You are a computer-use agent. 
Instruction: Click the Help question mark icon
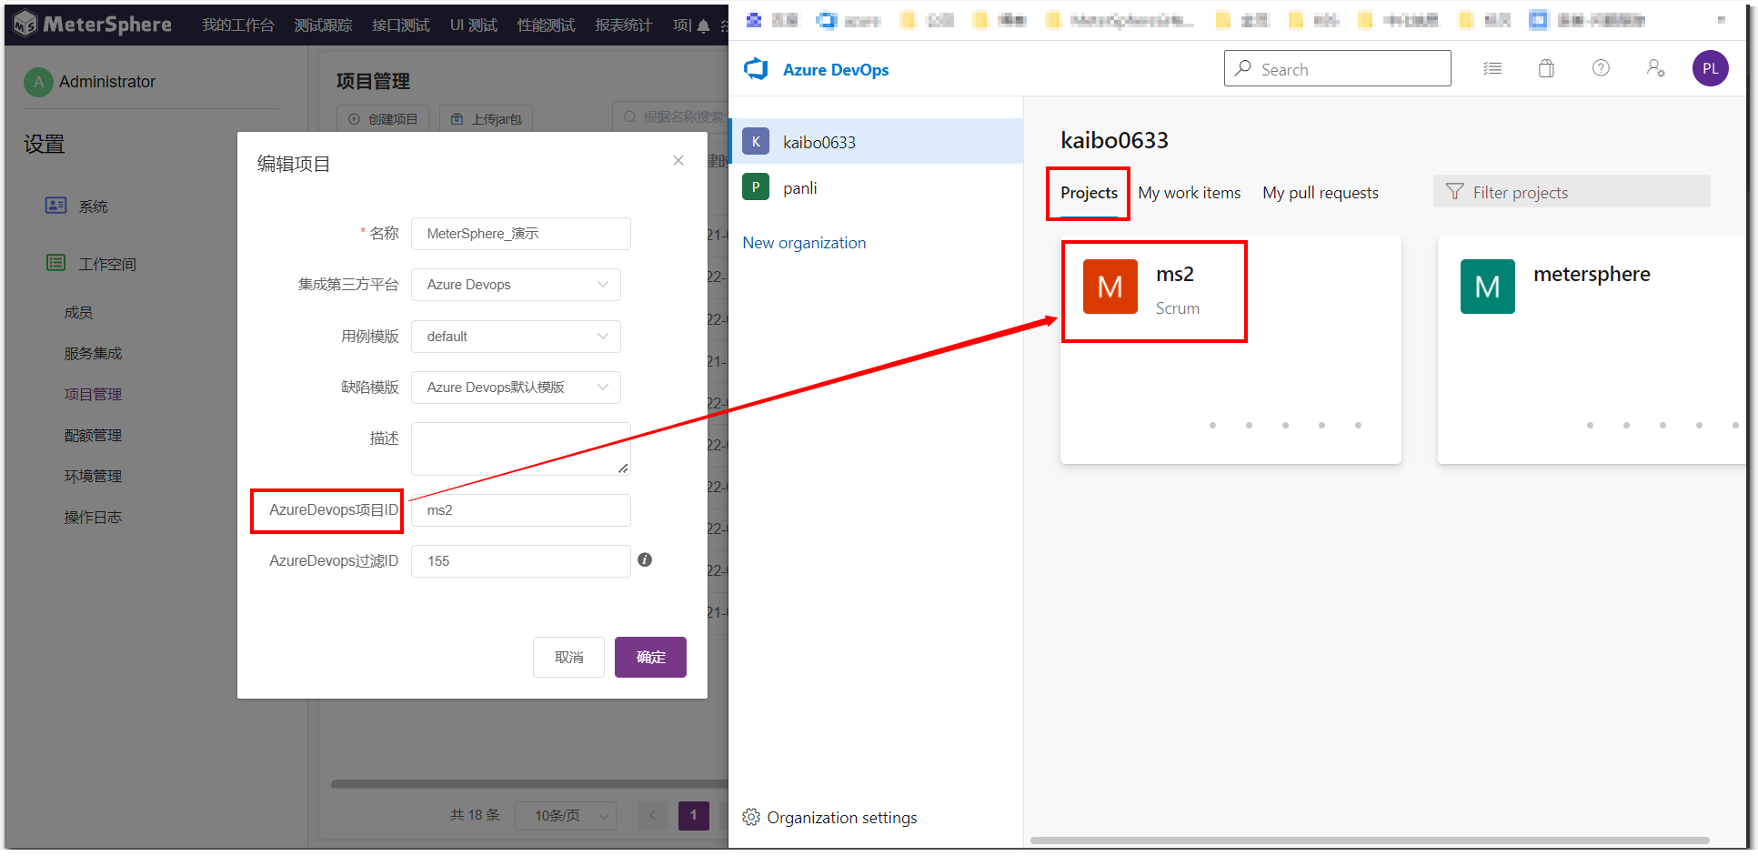click(x=1601, y=68)
